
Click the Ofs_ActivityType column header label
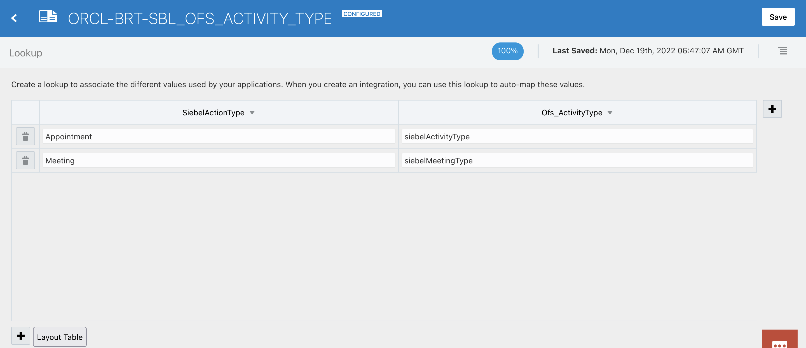tap(572, 113)
